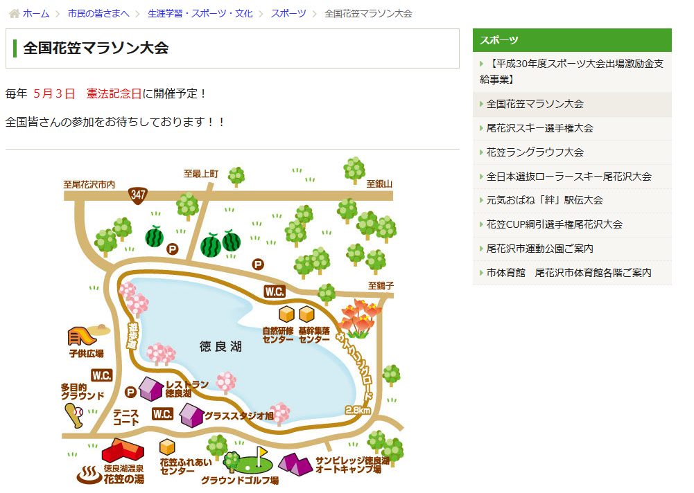Click the single watermelon icon by the parking mark
Image resolution: width=694 pixels, height=493 pixels.
pos(155,237)
